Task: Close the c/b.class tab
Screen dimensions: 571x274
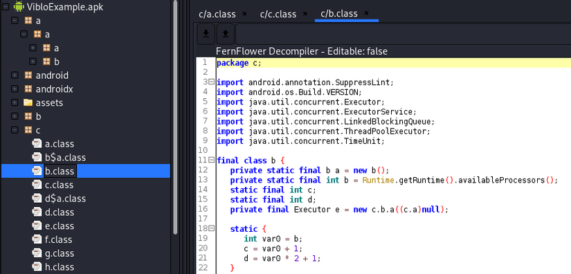Action: coord(366,13)
